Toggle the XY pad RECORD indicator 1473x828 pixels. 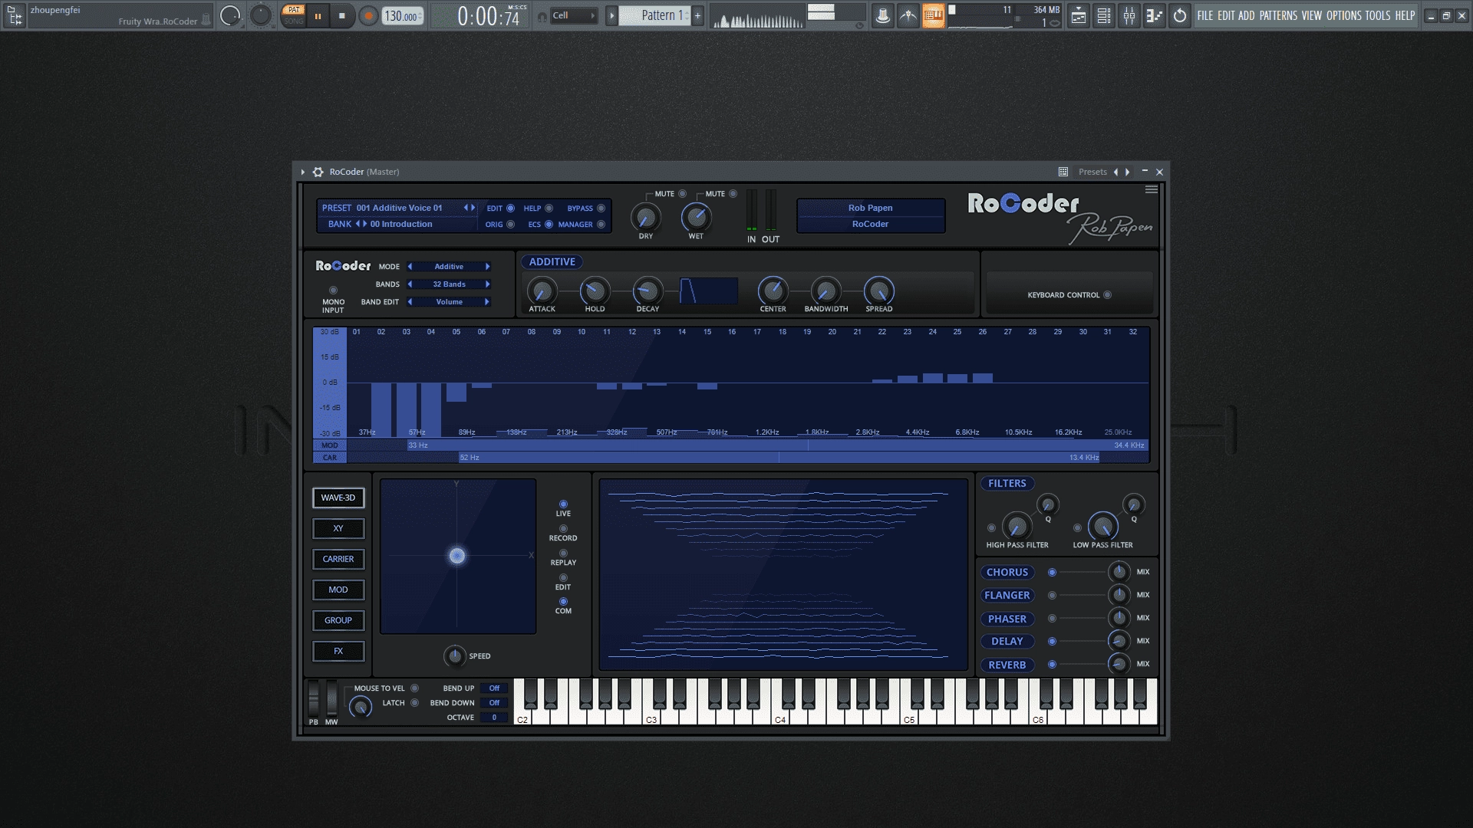(x=564, y=529)
